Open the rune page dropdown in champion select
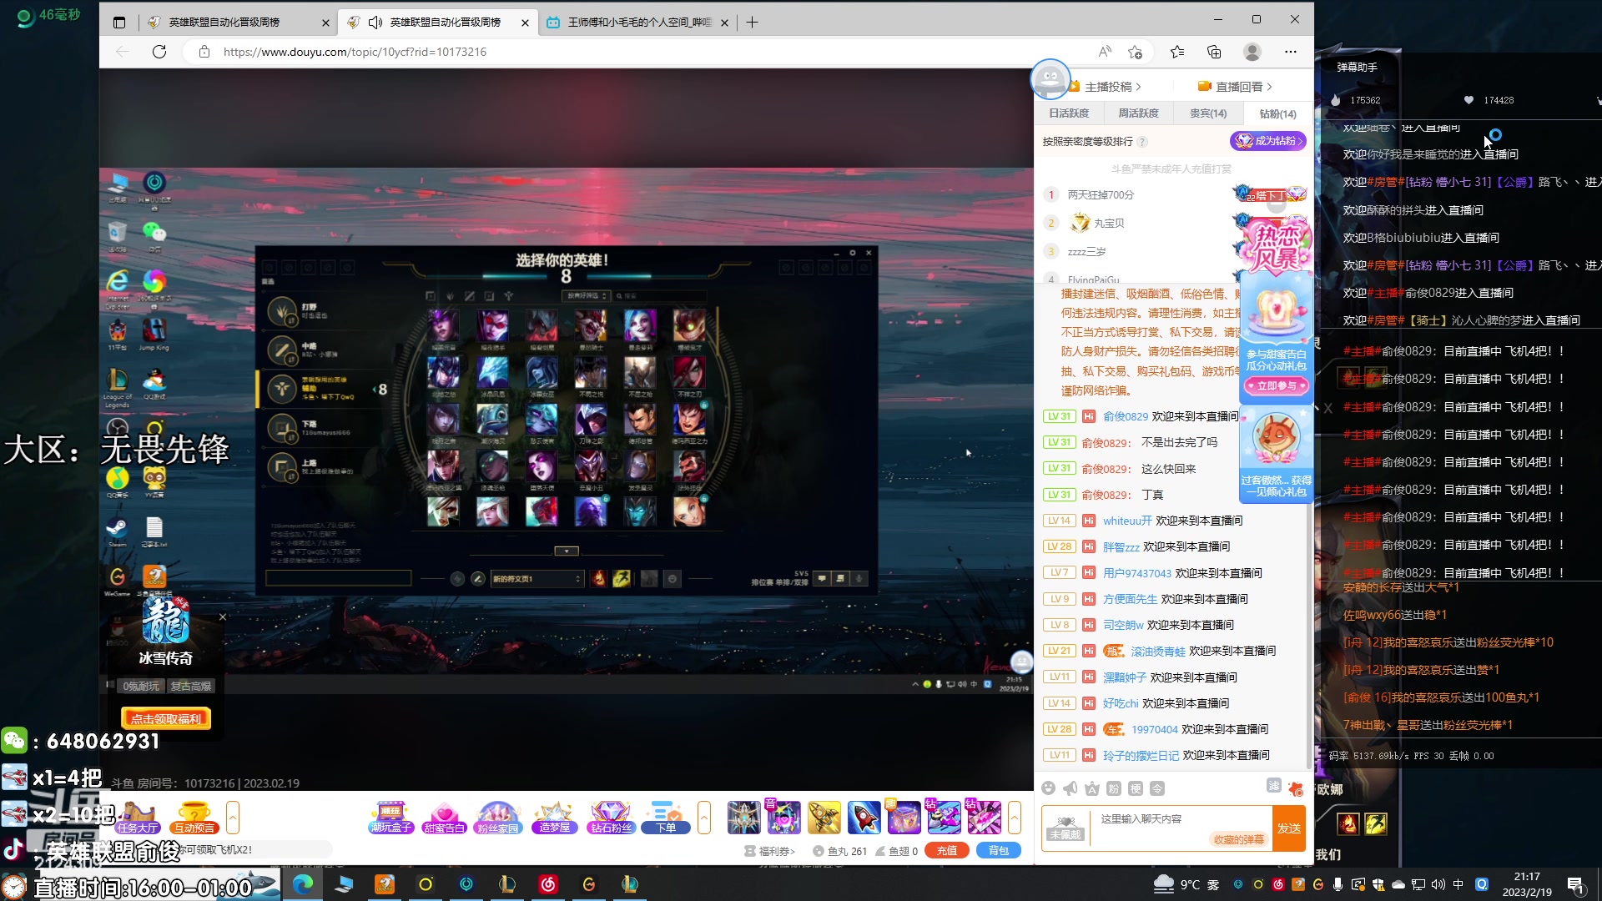This screenshot has height=901, width=1602. pyautogui.click(x=537, y=579)
